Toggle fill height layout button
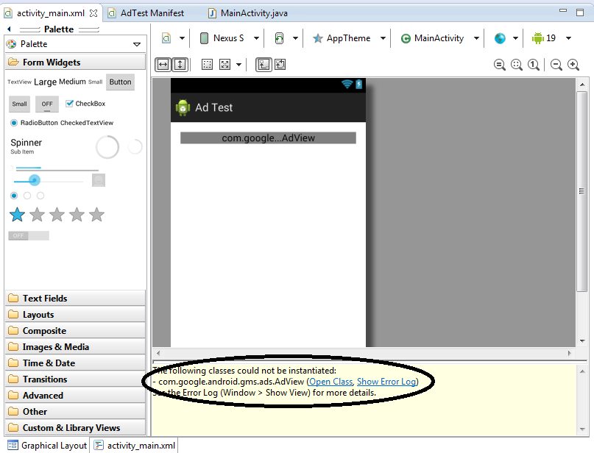594x453 pixels. click(x=180, y=65)
